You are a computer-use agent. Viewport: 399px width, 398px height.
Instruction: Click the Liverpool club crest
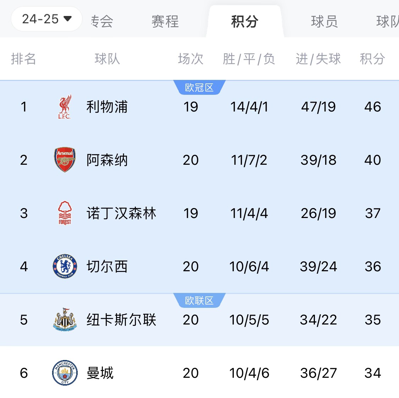65,107
